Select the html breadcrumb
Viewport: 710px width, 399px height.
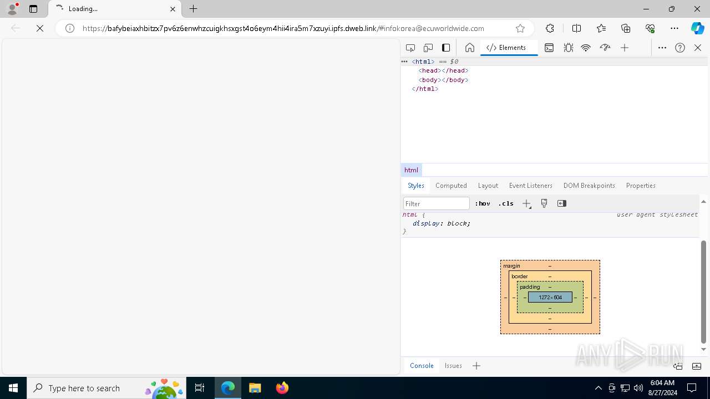(411, 170)
